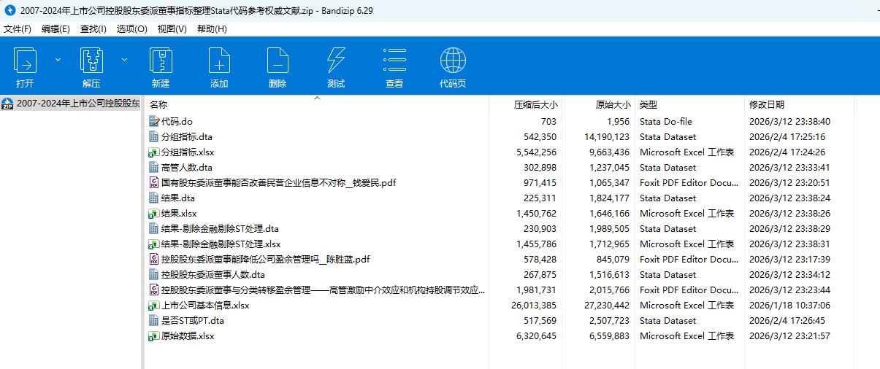Viewport: 880px width, 369px height.
Task: Sort by the 类型 column header
Action: tap(648, 105)
